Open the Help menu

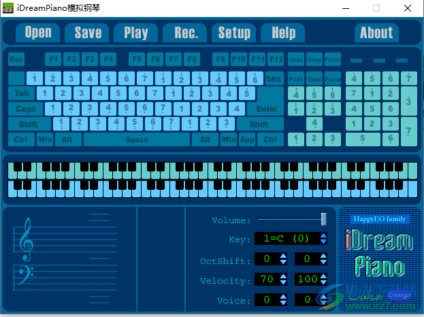click(x=283, y=33)
